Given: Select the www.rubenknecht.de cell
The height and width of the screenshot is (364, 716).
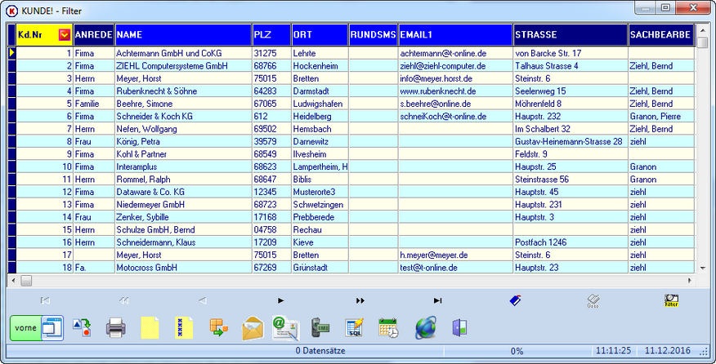Looking at the screenshot, I should pos(455,91).
